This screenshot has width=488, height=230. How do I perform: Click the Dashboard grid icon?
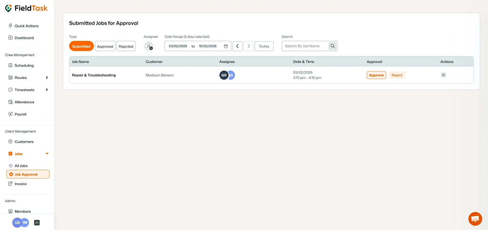pyautogui.click(x=10, y=38)
